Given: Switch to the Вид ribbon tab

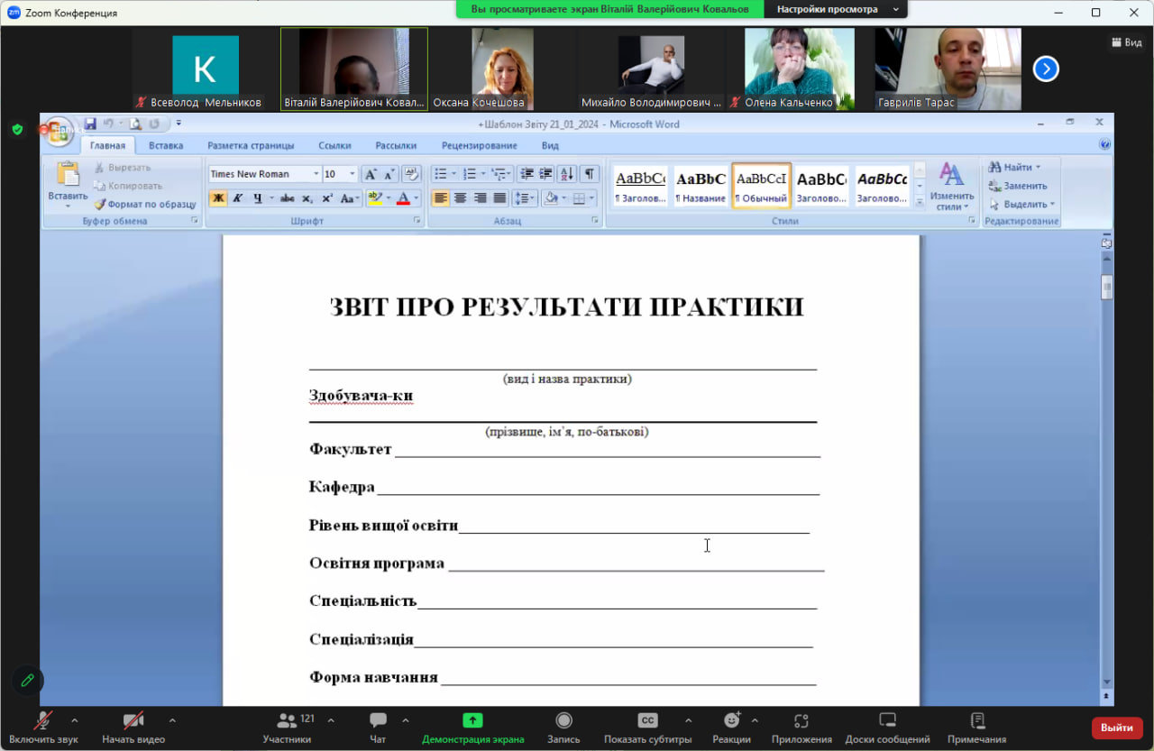Looking at the screenshot, I should coord(550,145).
